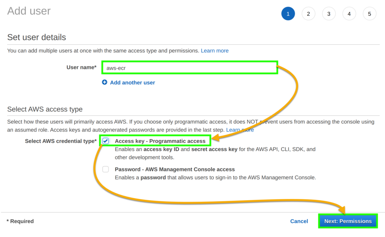Enable Password - AWS Management Console access
This screenshot has height=237, width=385.
coord(106,169)
